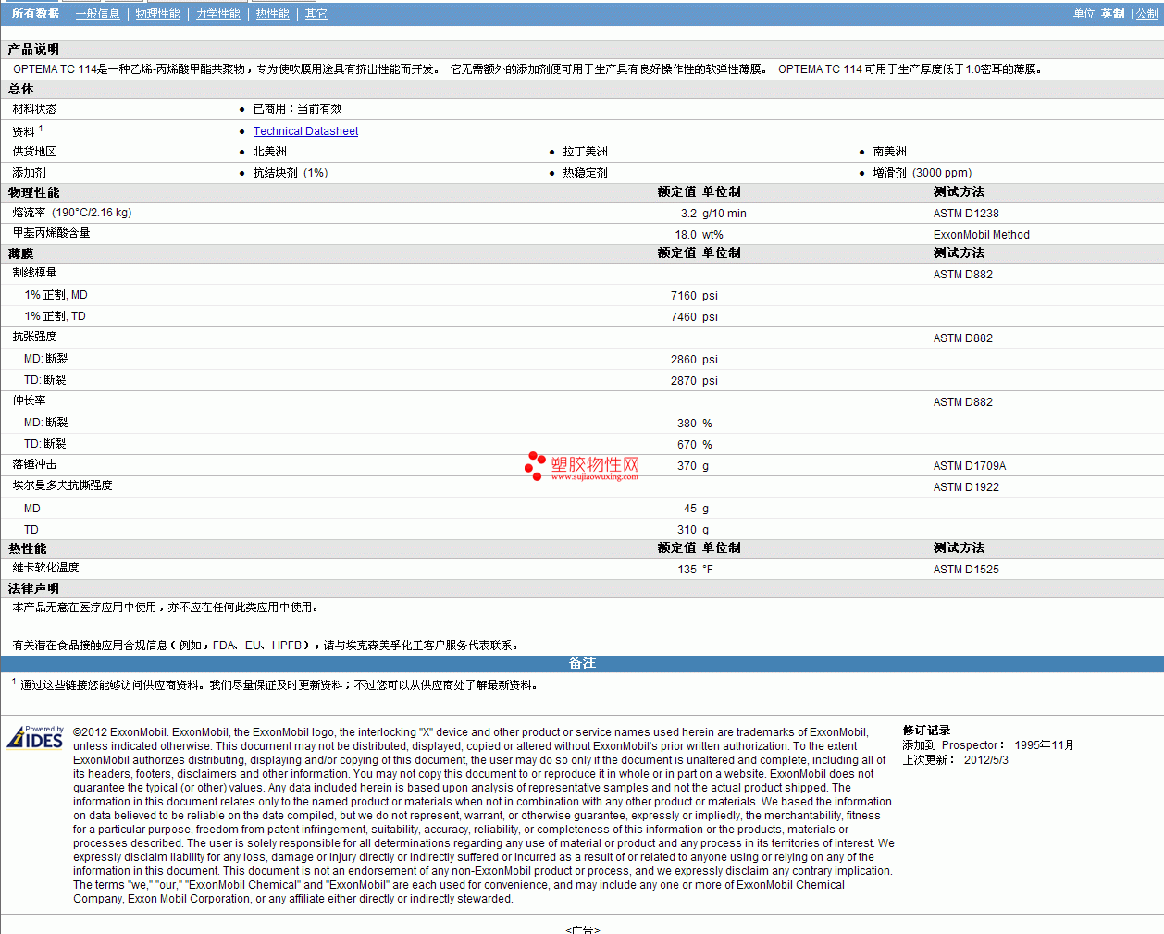This screenshot has height=934, width=1164.
Task: Switch units to 公制
Action: pyautogui.click(x=1147, y=14)
